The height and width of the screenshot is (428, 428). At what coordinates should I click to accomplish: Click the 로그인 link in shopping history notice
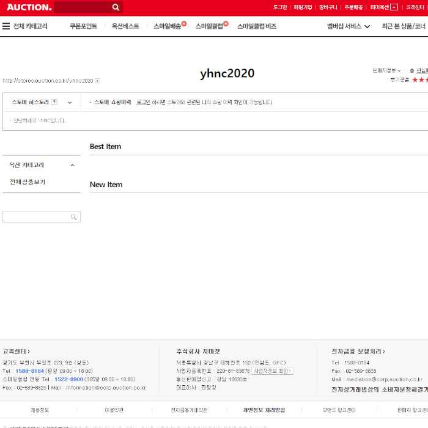coord(143,102)
